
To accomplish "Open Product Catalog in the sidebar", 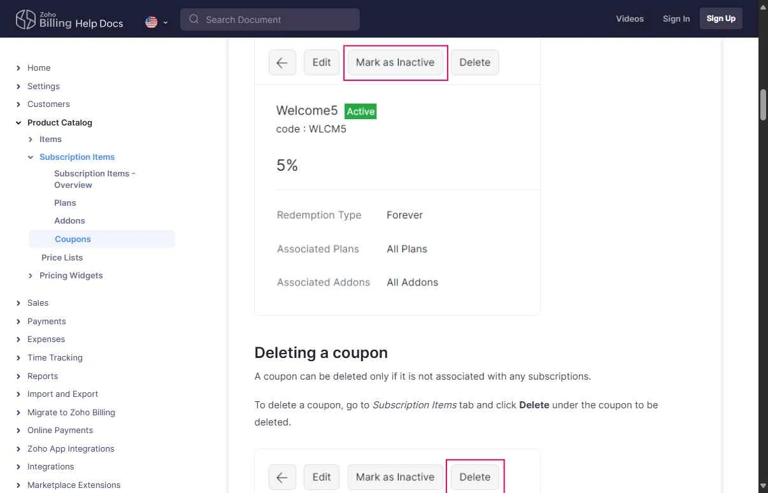I will 60,122.
